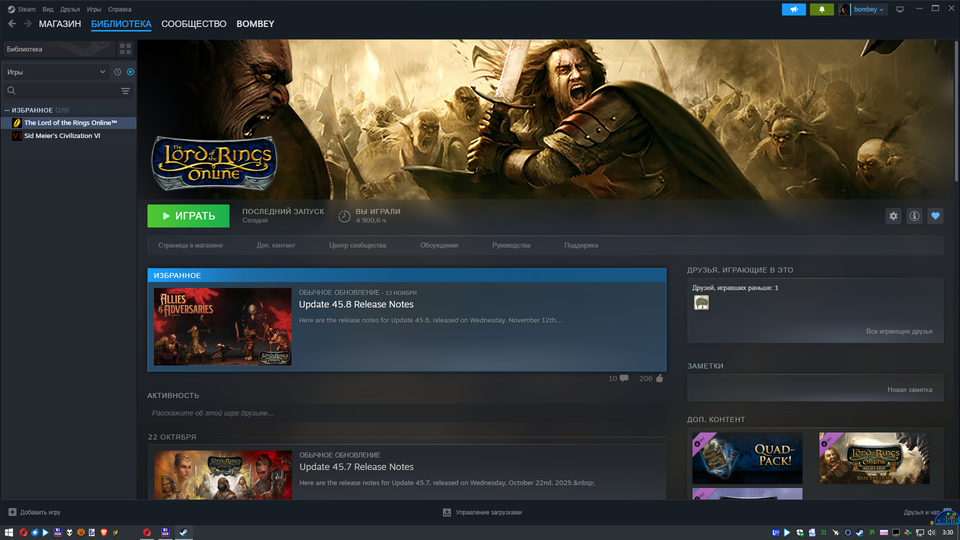Open Центр сообщества link

point(357,245)
